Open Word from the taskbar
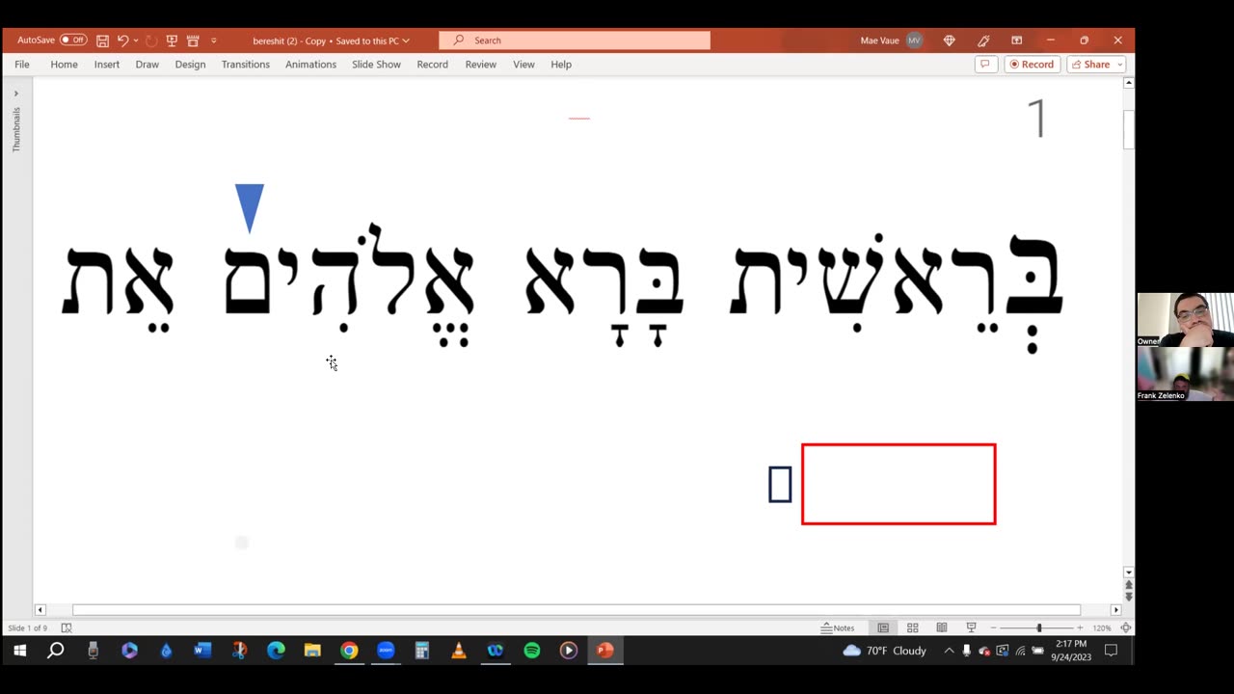 coord(201,651)
